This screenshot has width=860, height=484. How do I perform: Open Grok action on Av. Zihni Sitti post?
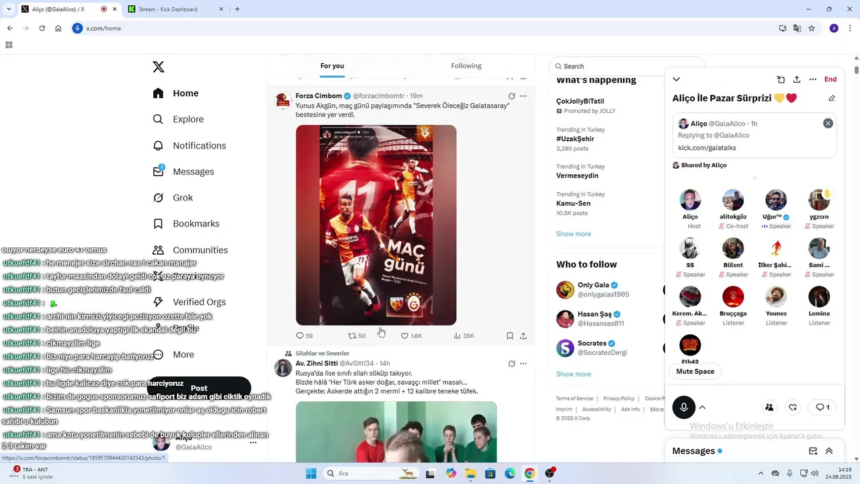(511, 364)
